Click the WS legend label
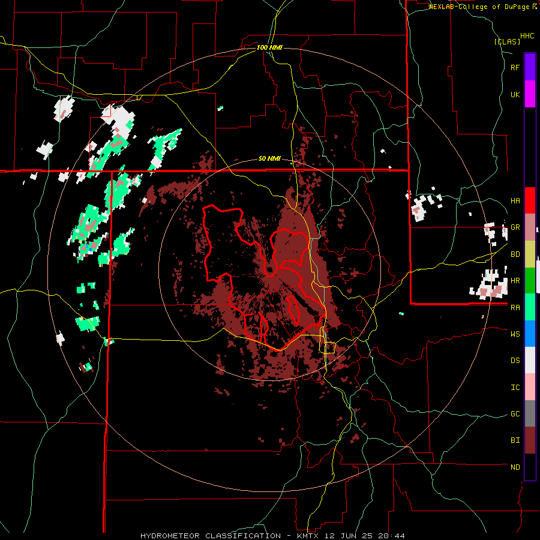This screenshot has height=540, width=540. point(515,334)
